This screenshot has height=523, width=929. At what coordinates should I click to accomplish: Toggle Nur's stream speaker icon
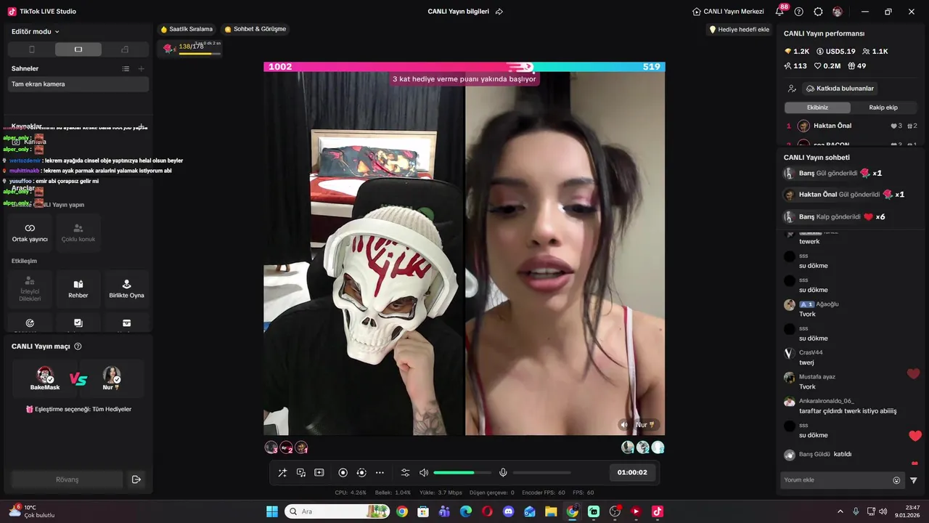tap(623, 425)
